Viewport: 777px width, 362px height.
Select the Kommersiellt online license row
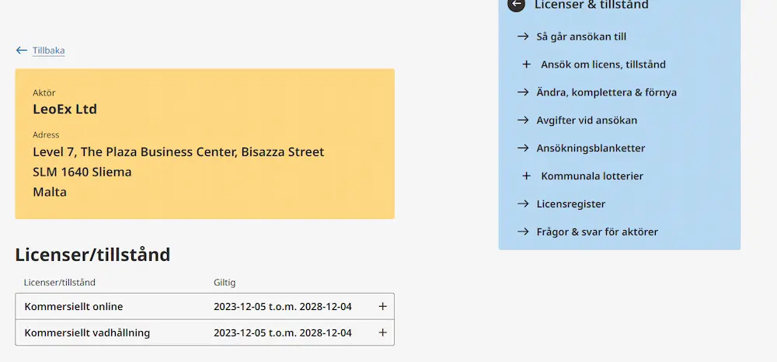coord(204,307)
